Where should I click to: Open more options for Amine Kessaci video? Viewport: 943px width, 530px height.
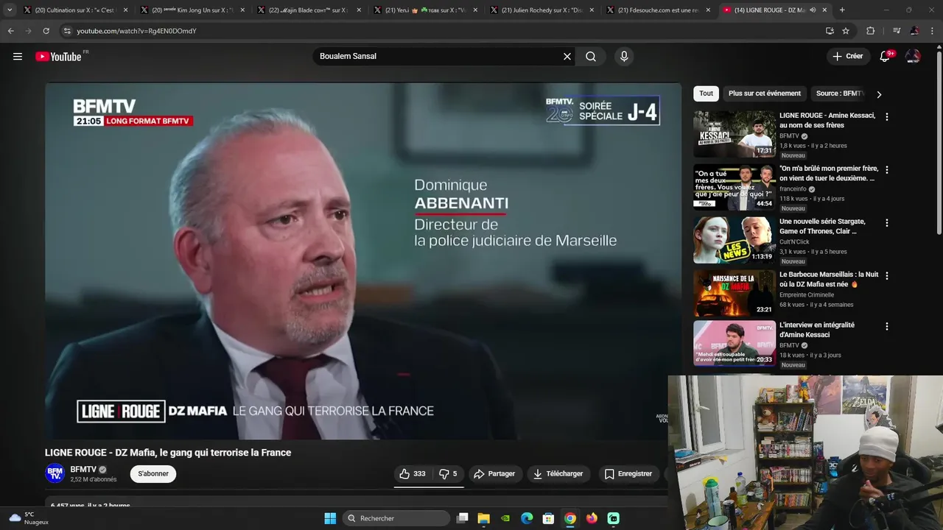pos(887,117)
